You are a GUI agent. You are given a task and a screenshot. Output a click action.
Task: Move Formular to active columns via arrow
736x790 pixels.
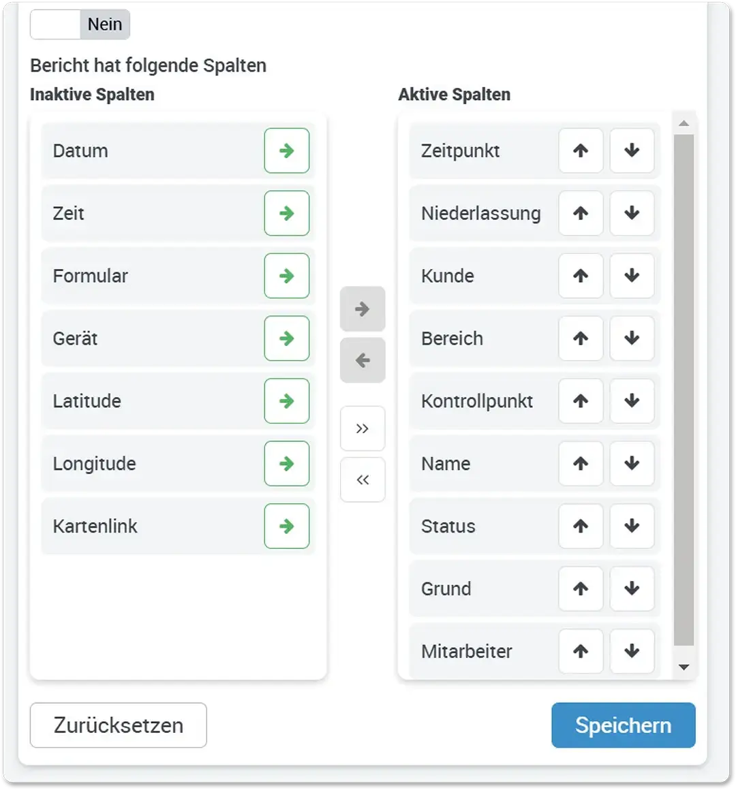point(287,276)
